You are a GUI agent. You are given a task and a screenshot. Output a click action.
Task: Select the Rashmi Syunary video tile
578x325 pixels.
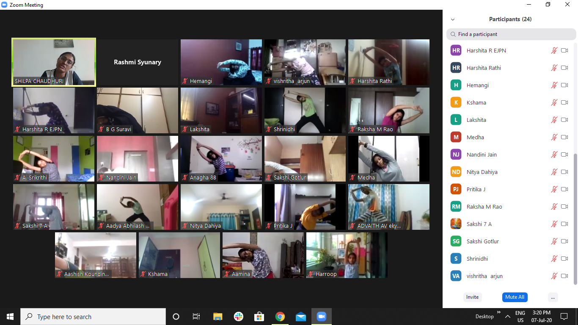click(x=138, y=62)
